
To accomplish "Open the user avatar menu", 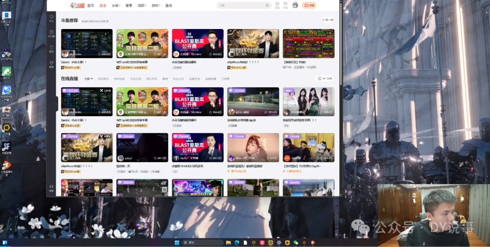I will click(x=295, y=5).
